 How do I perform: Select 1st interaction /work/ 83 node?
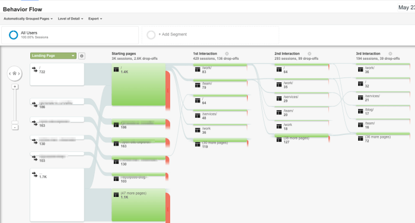(x=220, y=69)
